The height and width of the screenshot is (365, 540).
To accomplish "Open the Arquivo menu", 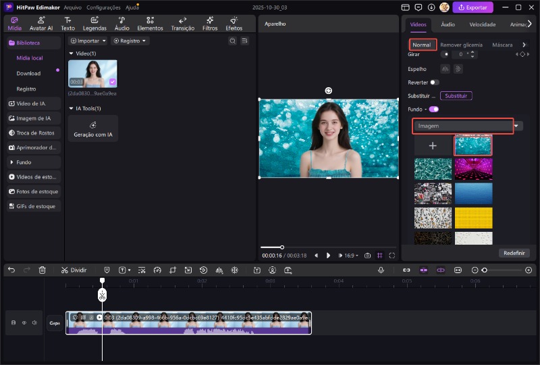I will (x=73, y=7).
